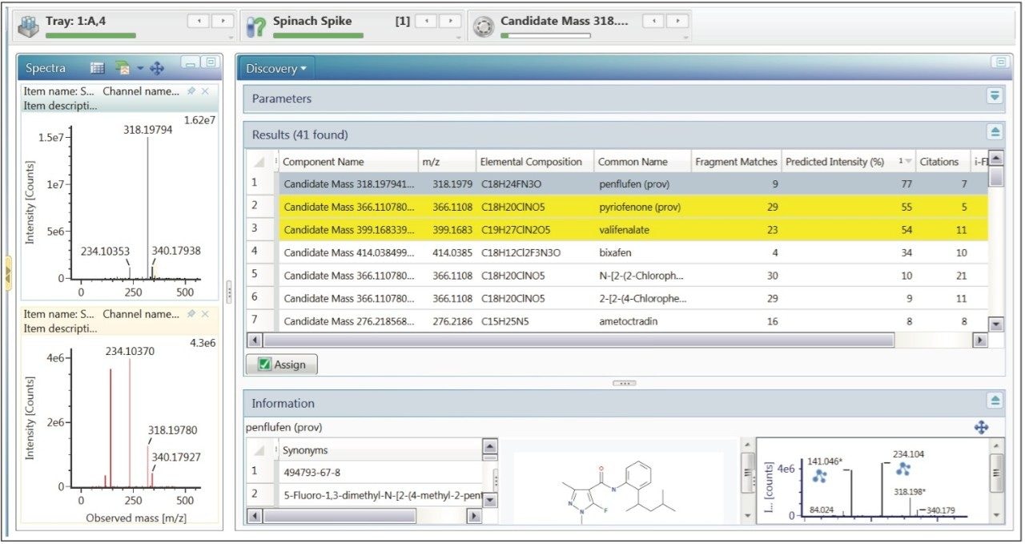Pin the lower spectrum plot

(191, 314)
